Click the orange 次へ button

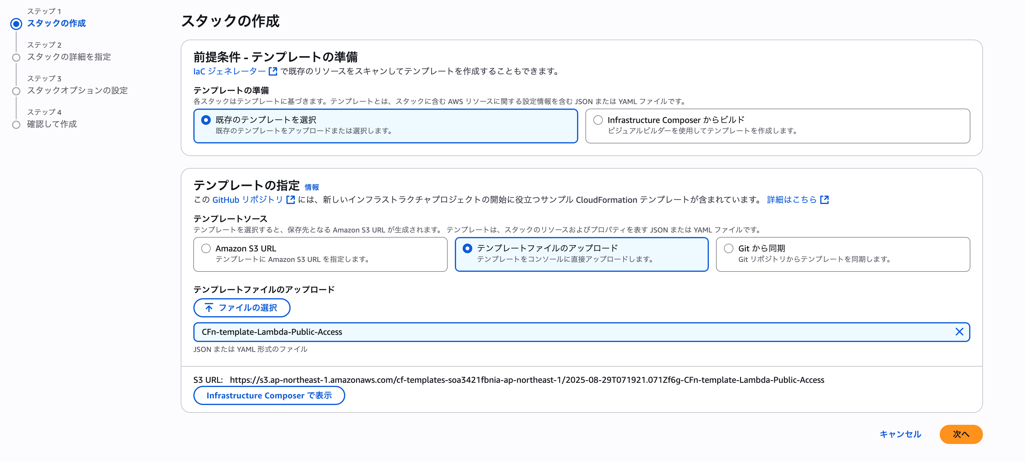tap(960, 434)
